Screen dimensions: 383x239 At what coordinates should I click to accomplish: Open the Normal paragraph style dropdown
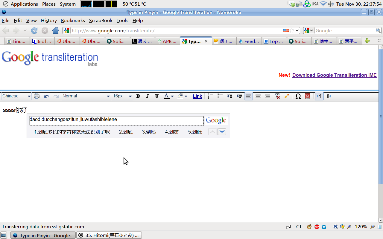86,96
